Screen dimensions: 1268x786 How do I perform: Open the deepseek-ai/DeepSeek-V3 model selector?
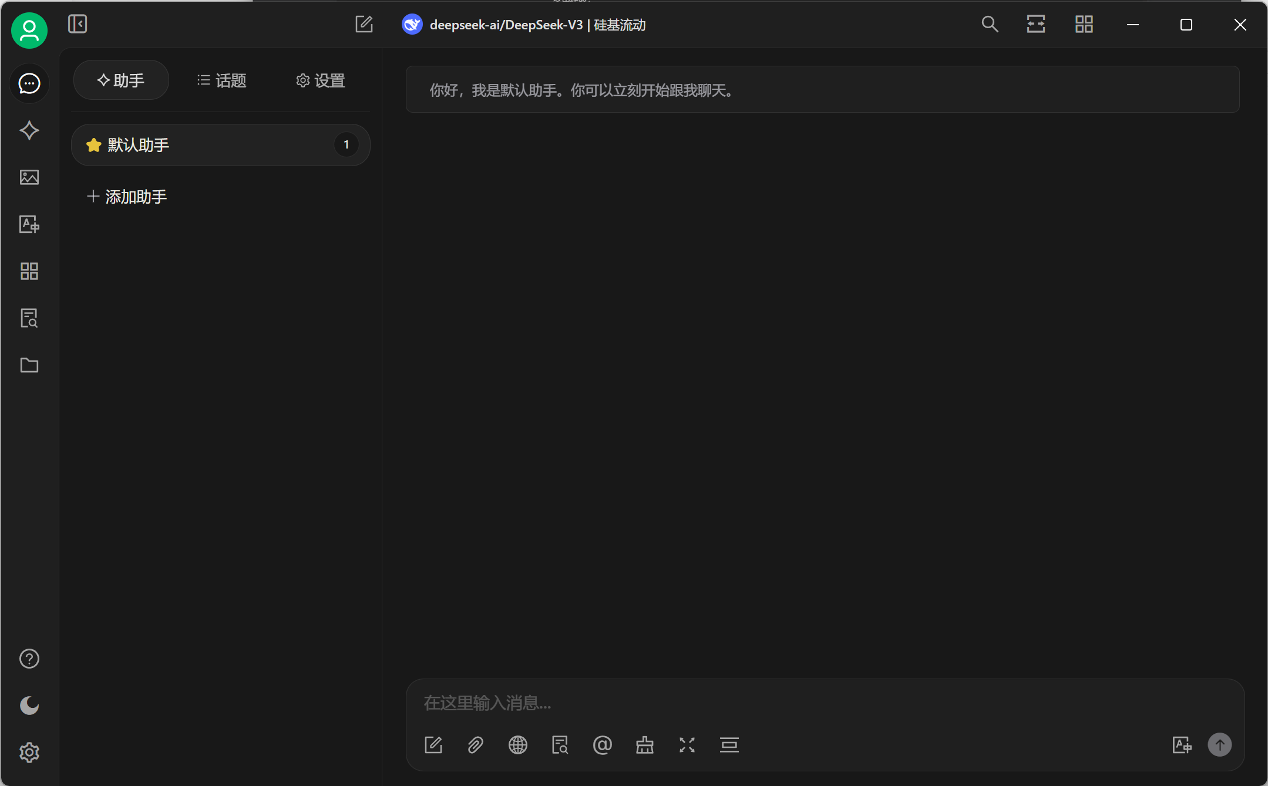click(524, 25)
